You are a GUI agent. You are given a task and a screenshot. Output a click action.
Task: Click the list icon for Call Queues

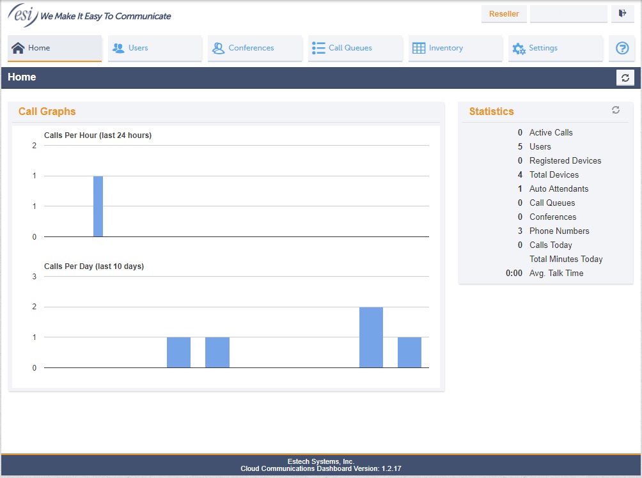[x=318, y=49]
